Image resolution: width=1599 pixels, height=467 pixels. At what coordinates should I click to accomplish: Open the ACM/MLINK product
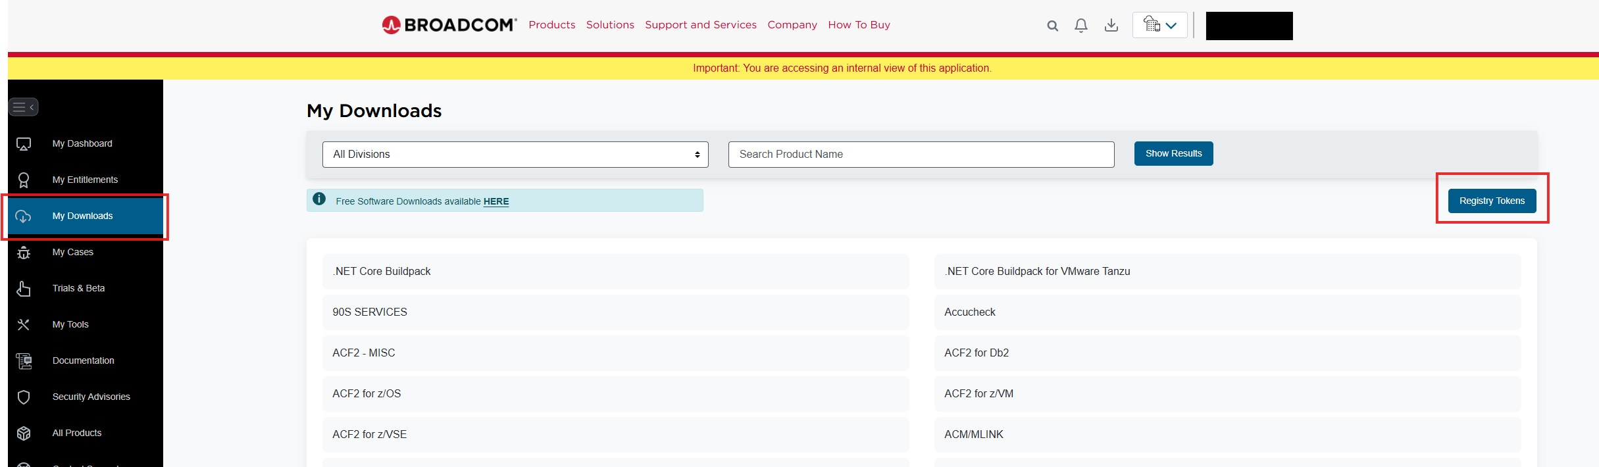[x=1227, y=434]
